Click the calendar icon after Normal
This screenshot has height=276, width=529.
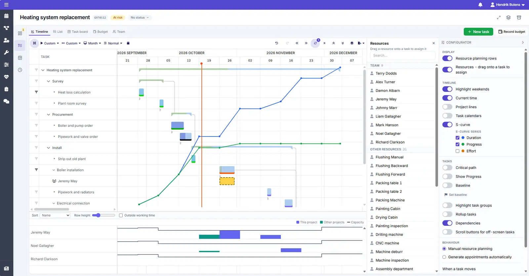pos(128,43)
